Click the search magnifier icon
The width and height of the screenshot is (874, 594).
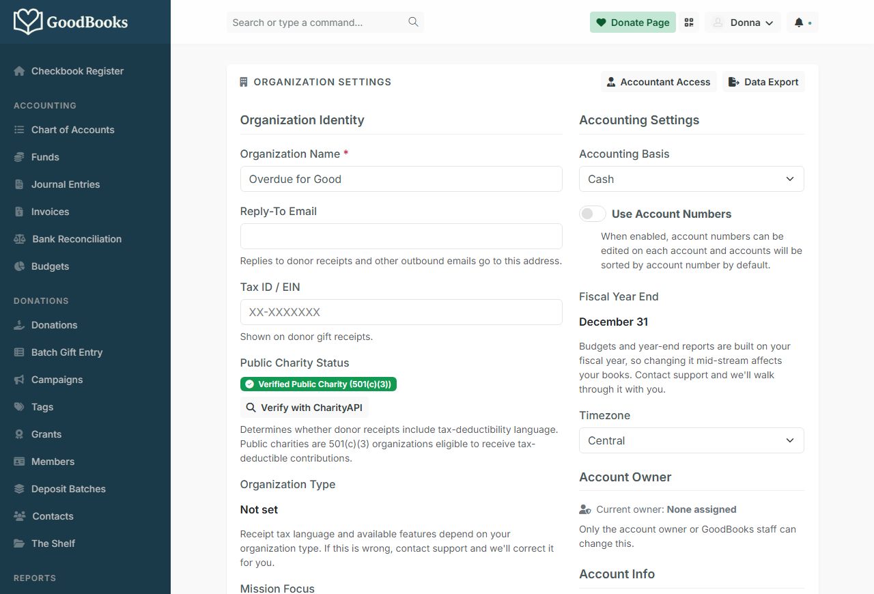[413, 22]
